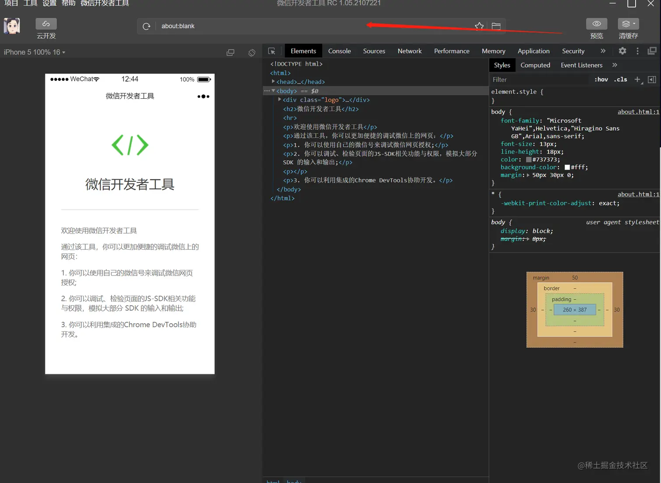Select the p 欢迎使用微信开发者工具 element row

tap(330, 127)
